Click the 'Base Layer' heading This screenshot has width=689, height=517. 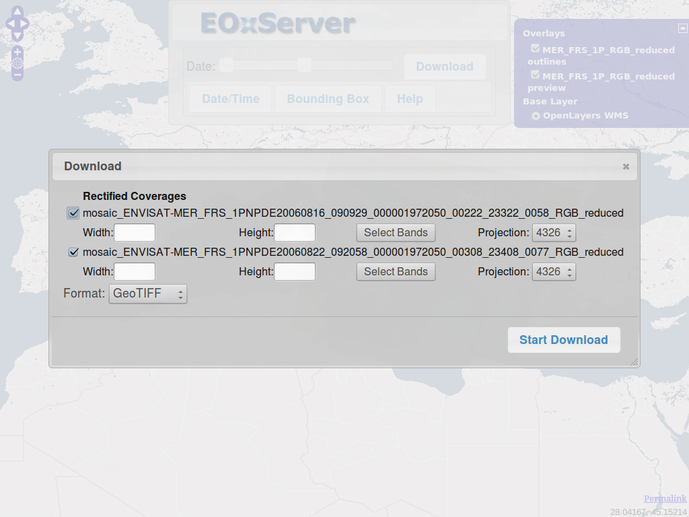click(550, 102)
